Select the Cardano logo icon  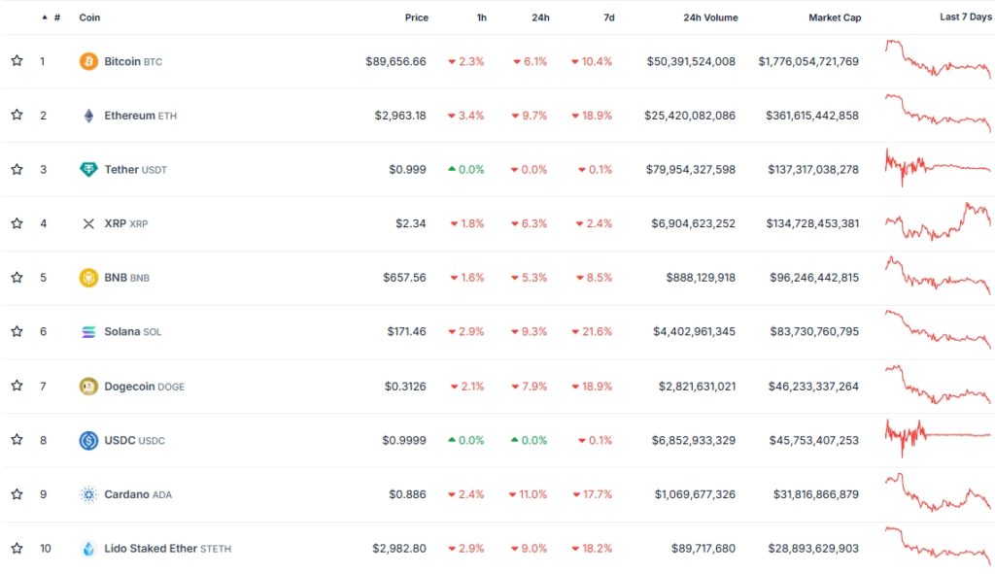[x=88, y=494]
